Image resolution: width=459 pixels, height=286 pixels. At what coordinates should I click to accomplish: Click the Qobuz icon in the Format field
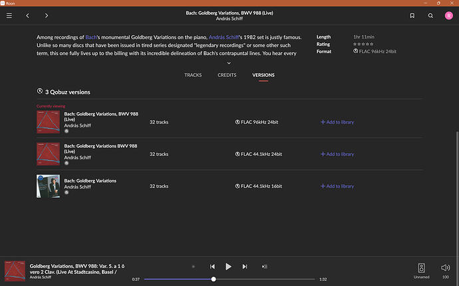pos(355,51)
